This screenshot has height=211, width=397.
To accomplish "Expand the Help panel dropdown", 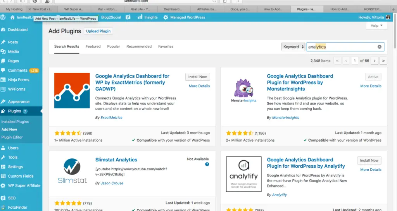I will point(376,26).
